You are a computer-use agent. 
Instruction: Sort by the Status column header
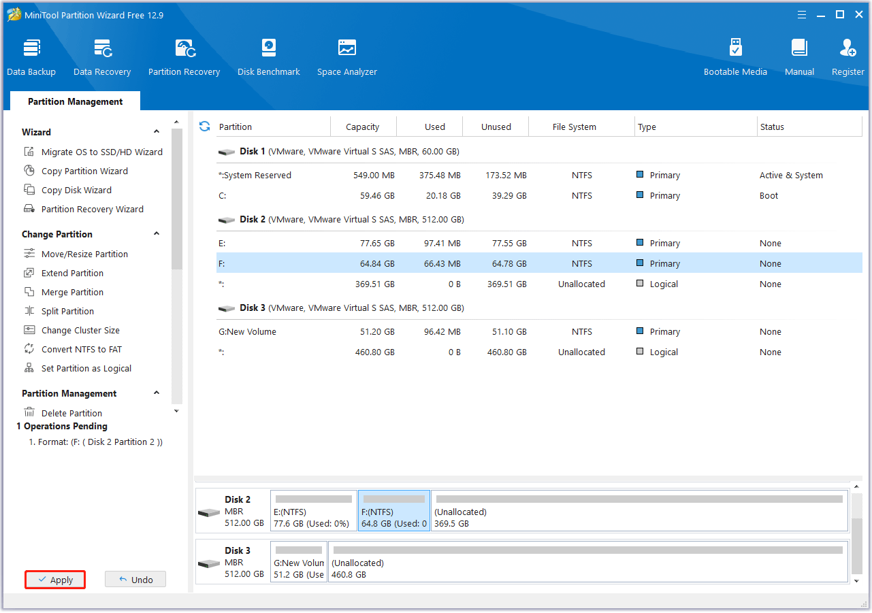[x=809, y=127]
